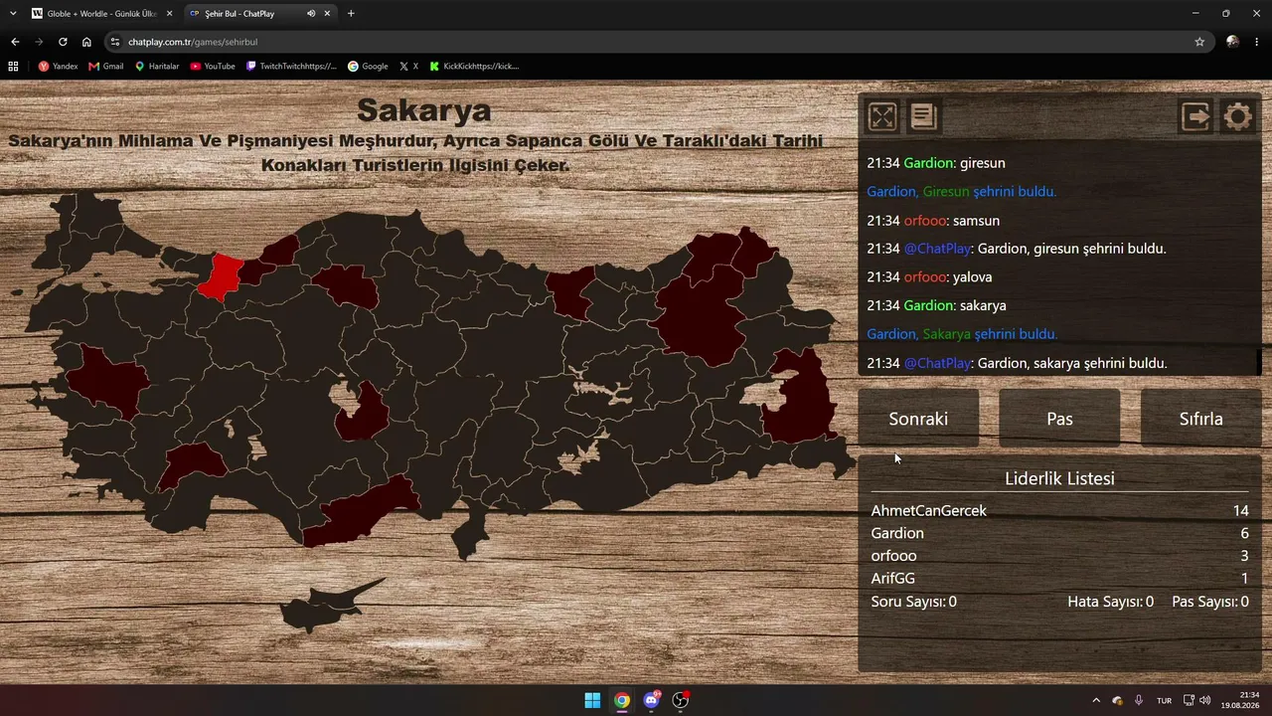Open Discord from the taskbar
This screenshot has width=1272, height=716.
652,700
